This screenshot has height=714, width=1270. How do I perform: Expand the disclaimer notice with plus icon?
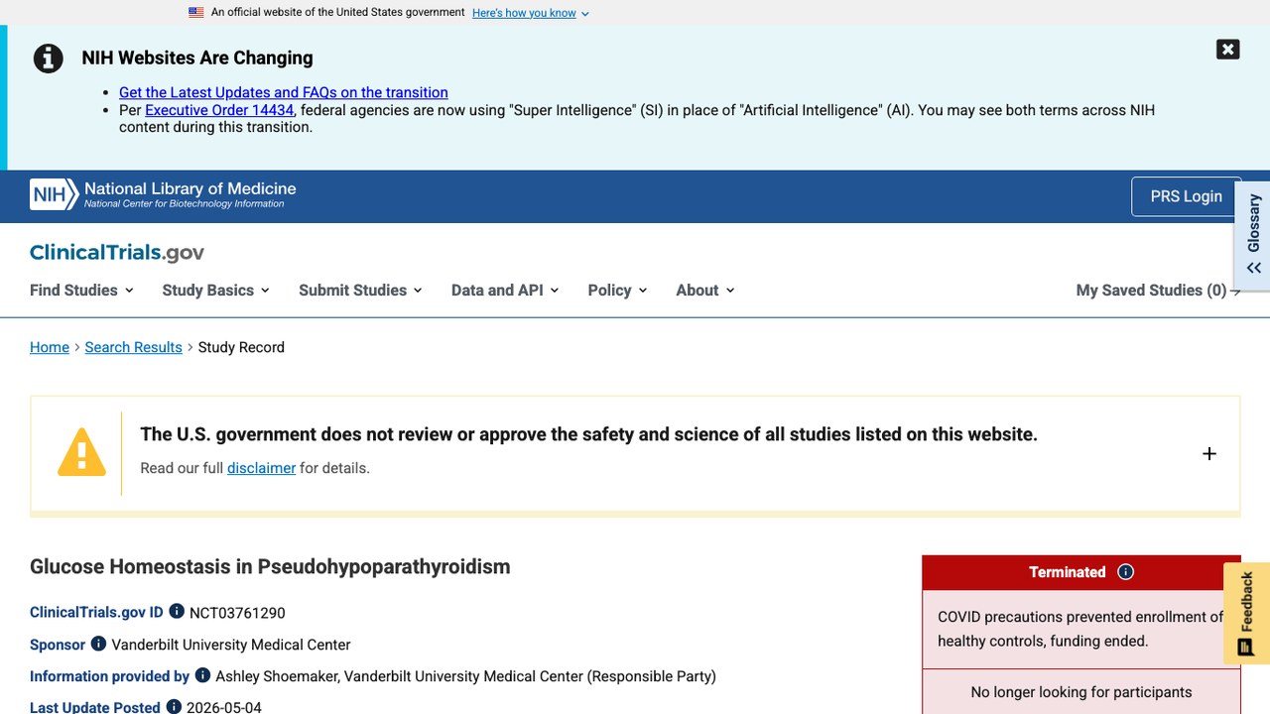coord(1209,453)
